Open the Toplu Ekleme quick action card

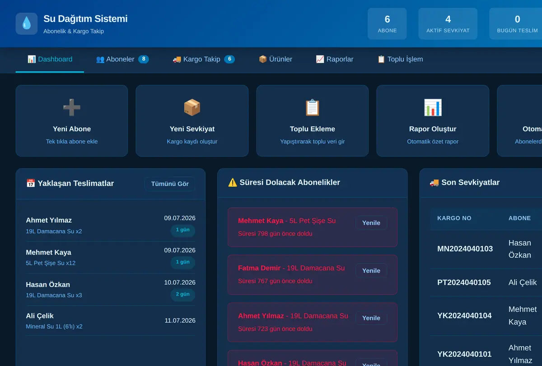[x=313, y=121]
